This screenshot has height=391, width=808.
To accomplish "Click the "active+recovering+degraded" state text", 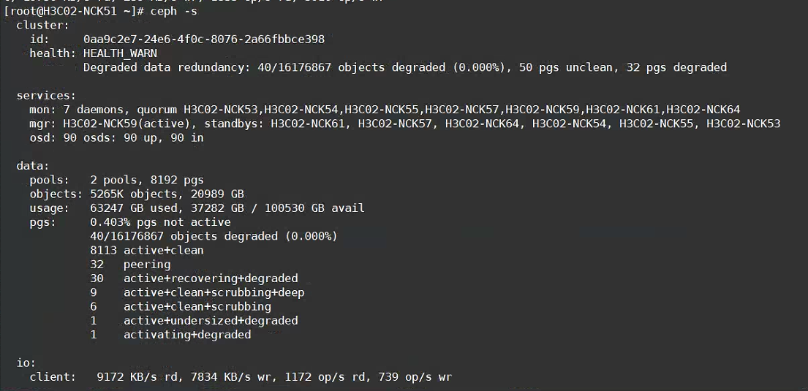I will 211,278.
